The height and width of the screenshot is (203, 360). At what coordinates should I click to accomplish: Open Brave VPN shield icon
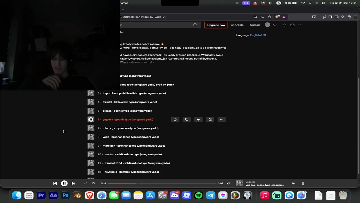(x=349, y=17)
